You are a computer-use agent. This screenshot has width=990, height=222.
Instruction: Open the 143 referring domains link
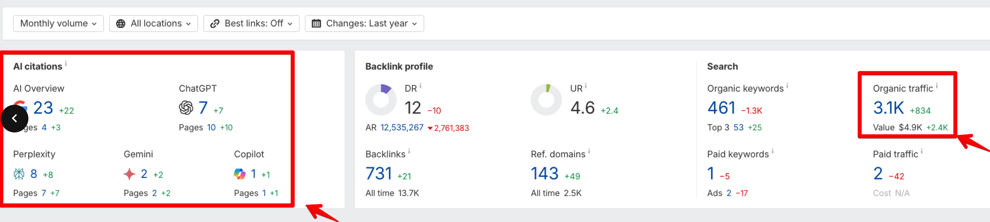tap(544, 174)
